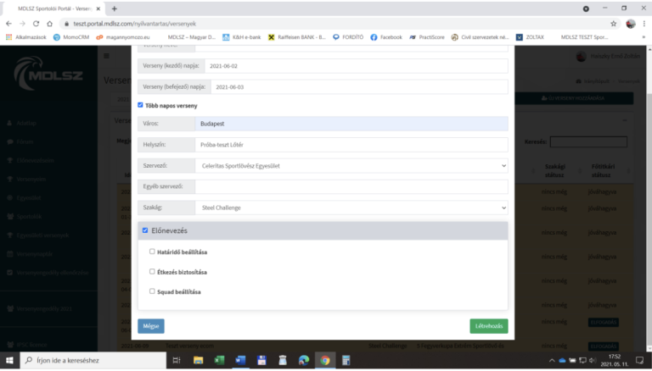This screenshot has height=371, width=652.
Task: Expand the Szervező dropdown
Action: tap(351, 165)
